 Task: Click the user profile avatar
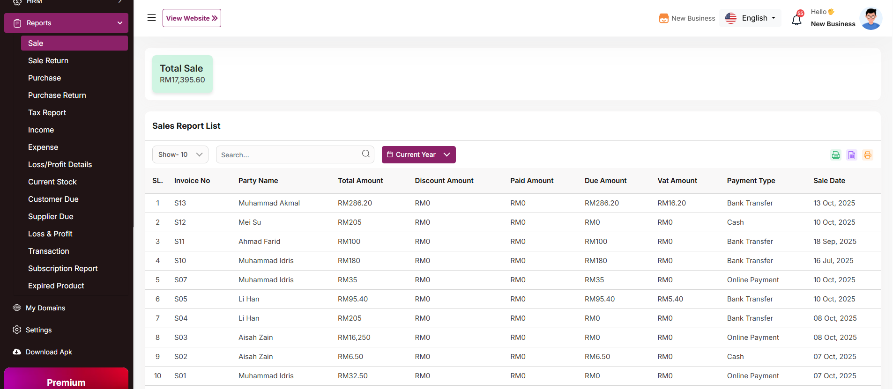(x=871, y=19)
